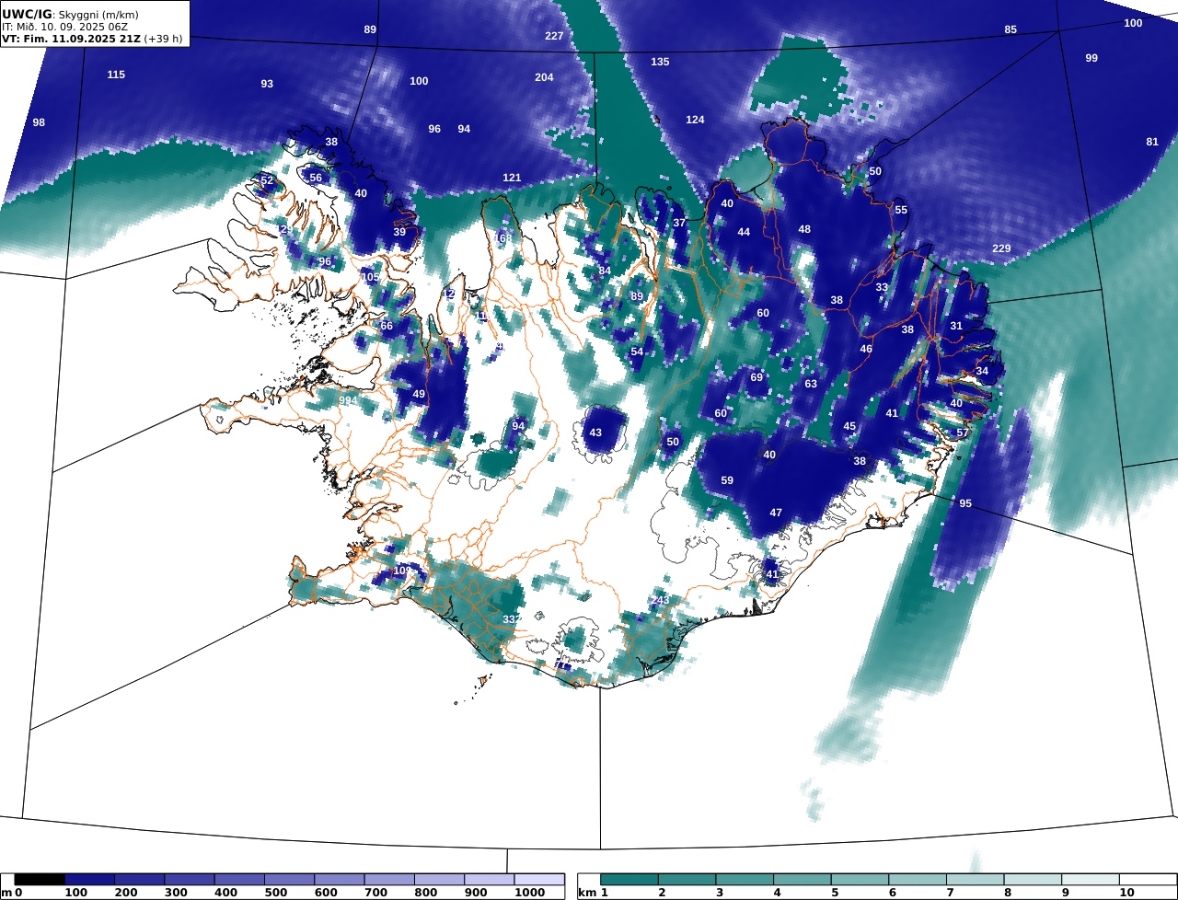Click the map value 229 off the east coast
Screen dimensions: 1178x900
[x=1001, y=248]
